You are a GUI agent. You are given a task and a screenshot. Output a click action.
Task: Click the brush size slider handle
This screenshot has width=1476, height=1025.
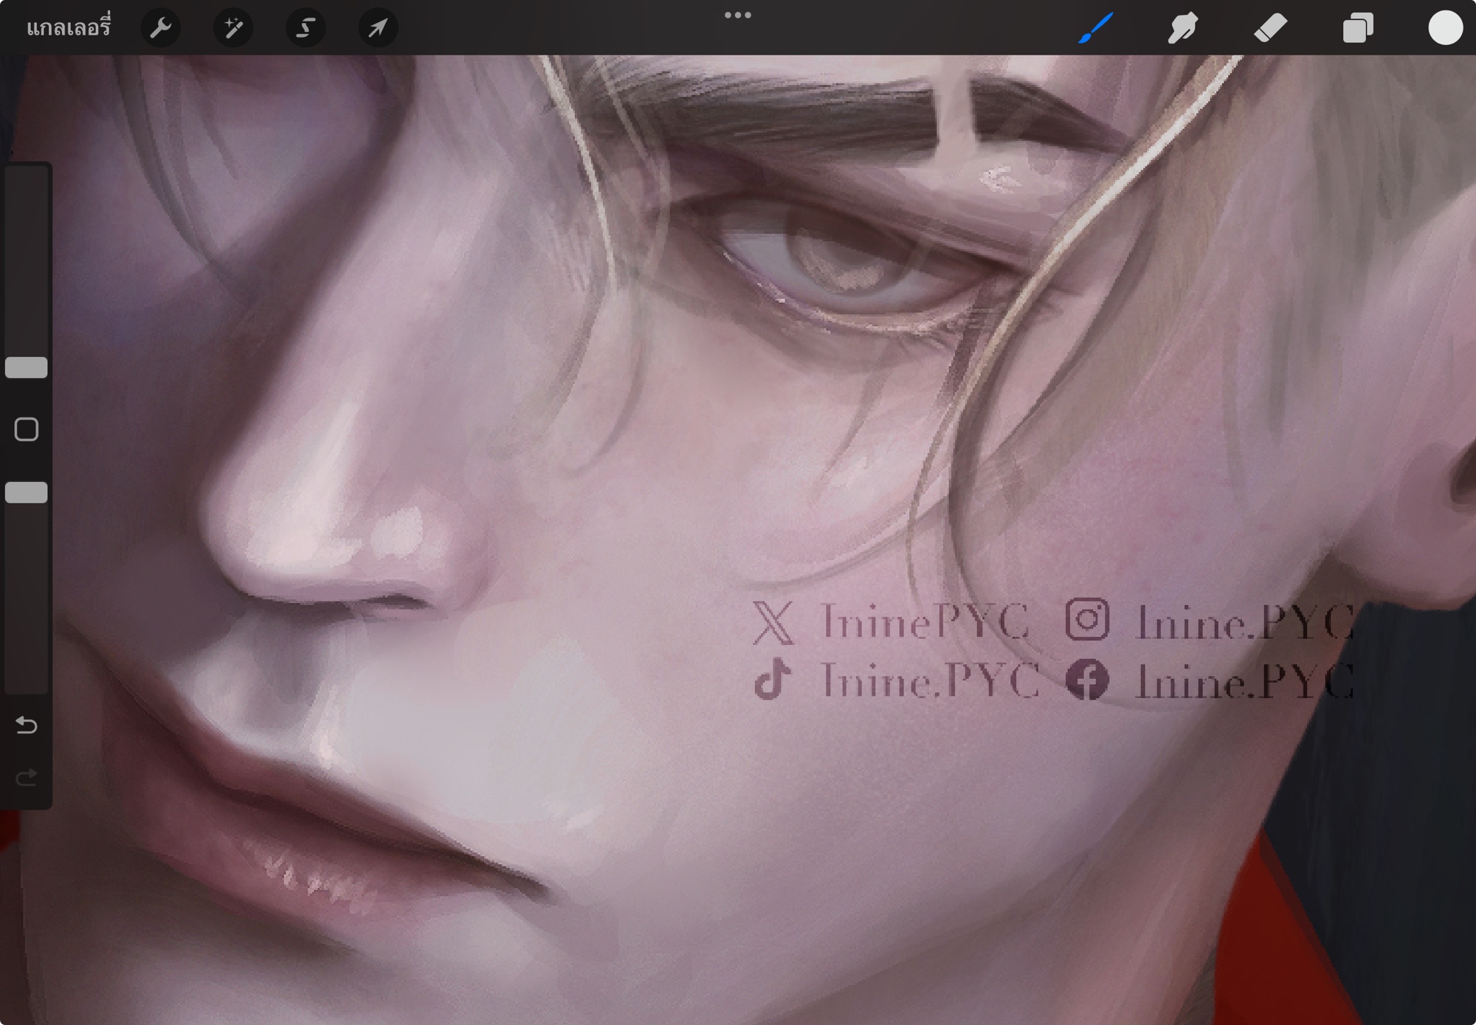point(27,367)
